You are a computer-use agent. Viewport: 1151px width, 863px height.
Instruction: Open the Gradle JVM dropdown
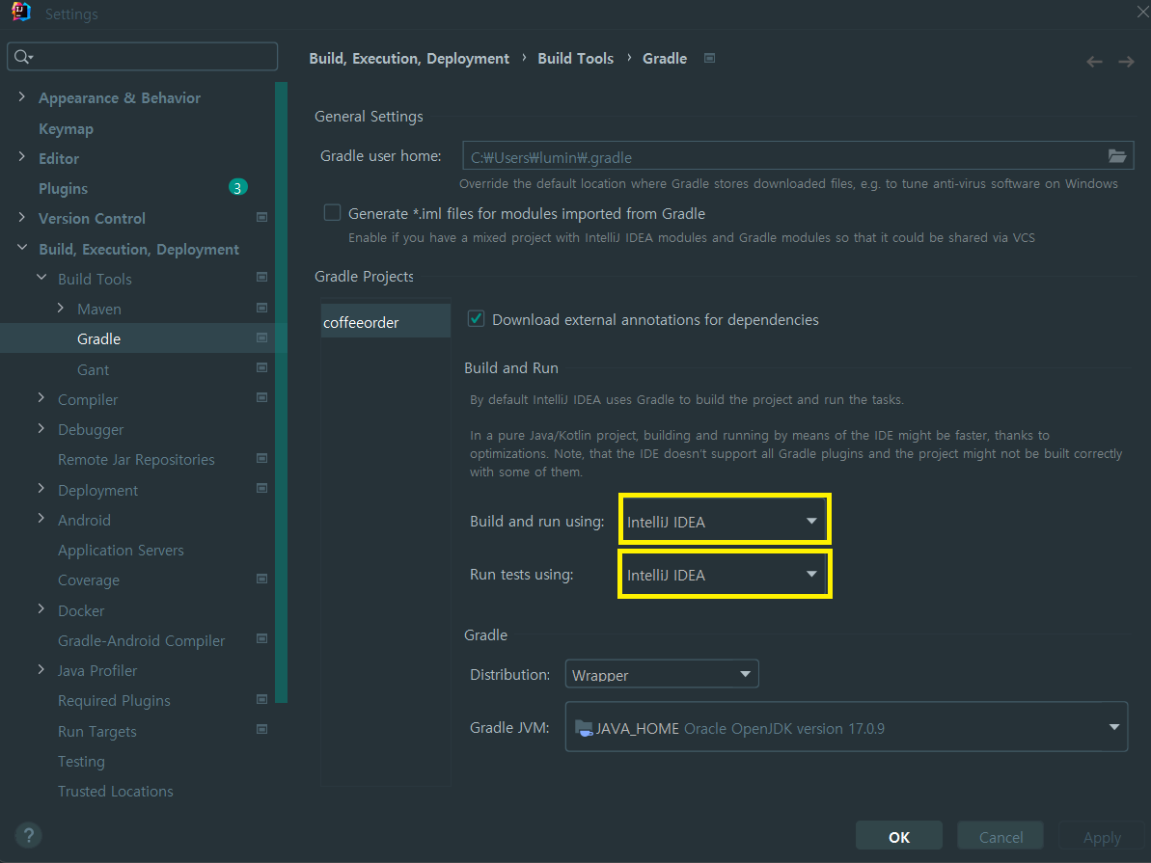(845, 727)
